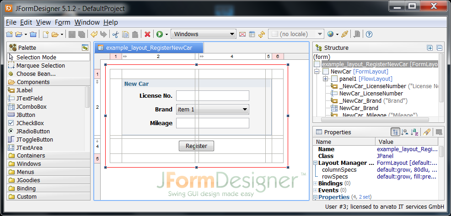Click the sort by relevance properties icon

405,132
